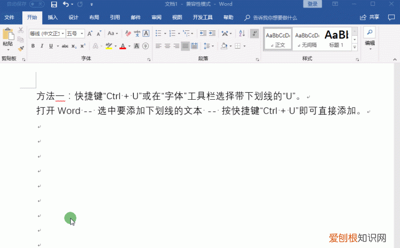Switch to the 开发工具 (Developer) tab
Viewport: 400px width, 248px height.
[x=203, y=18]
